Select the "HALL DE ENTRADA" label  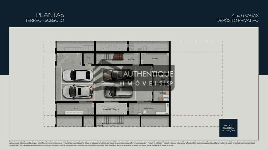(x=131, y=59)
